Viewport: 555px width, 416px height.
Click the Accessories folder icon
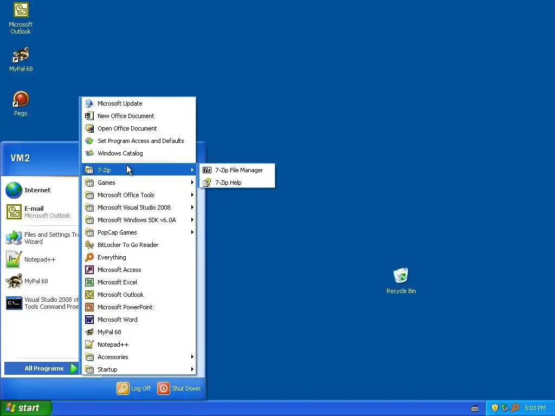point(89,357)
